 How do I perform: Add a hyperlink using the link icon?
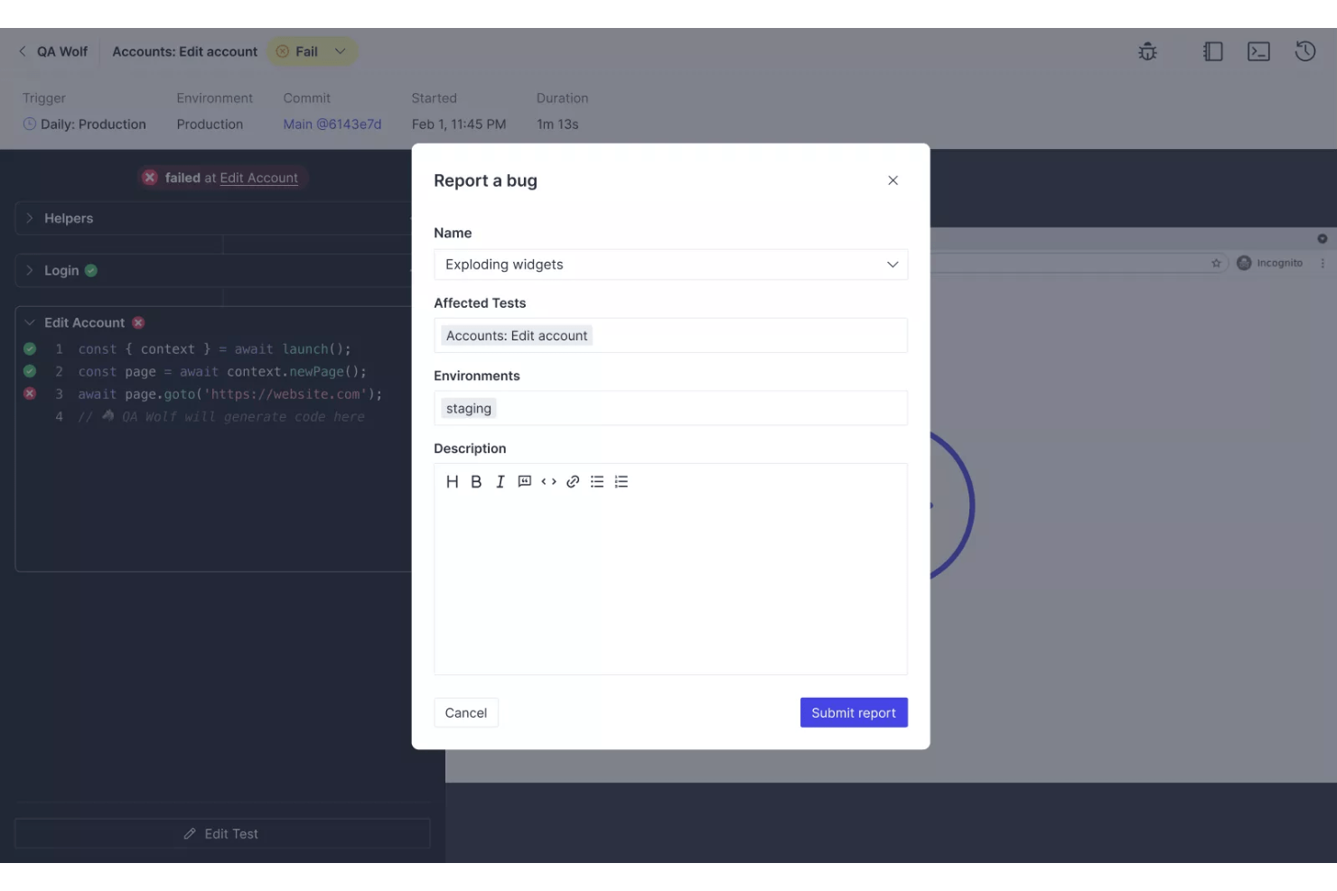tap(573, 481)
